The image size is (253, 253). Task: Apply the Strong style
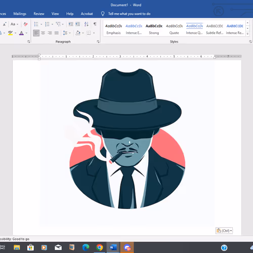coord(154,29)
